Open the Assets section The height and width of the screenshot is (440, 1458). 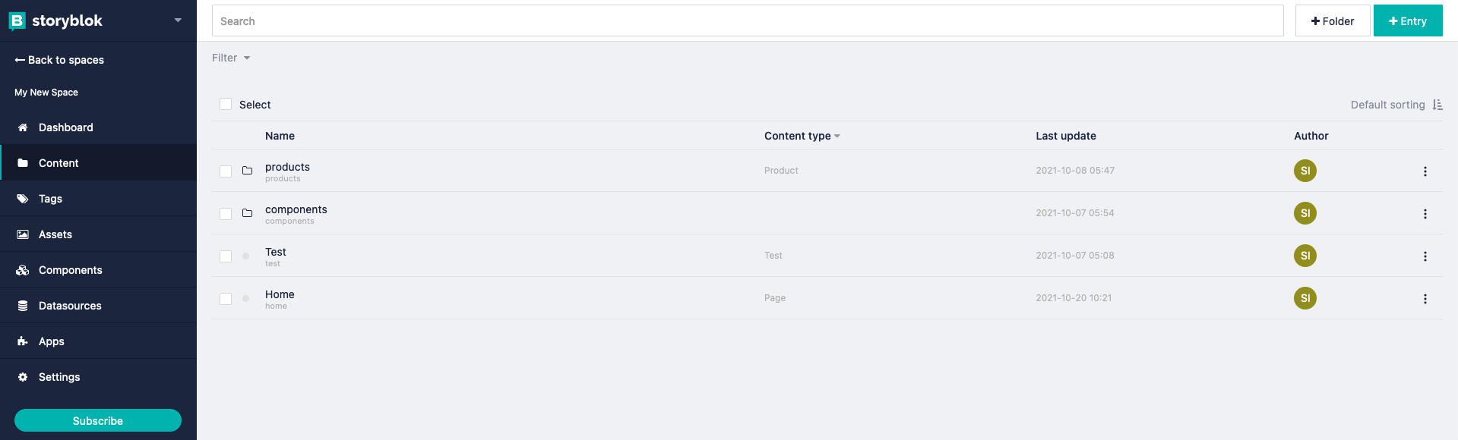(x=55, y=234)
